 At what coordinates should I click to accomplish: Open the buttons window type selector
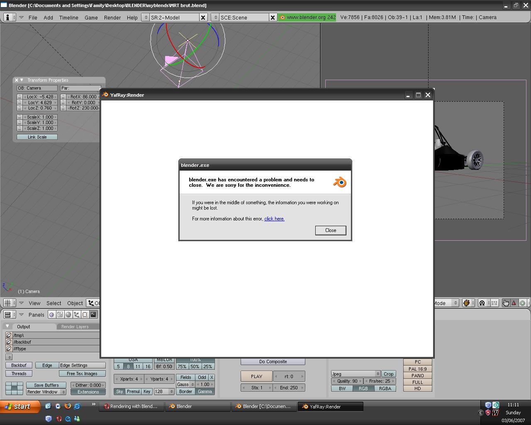coord(10,315)
